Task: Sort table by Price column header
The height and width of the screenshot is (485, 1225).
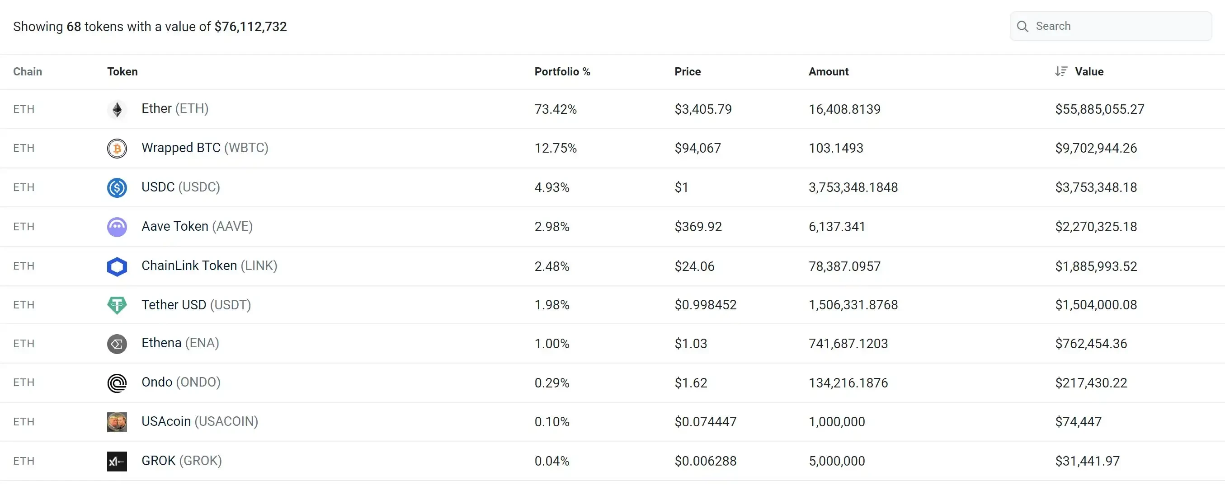Action: [x=688, y=71]
